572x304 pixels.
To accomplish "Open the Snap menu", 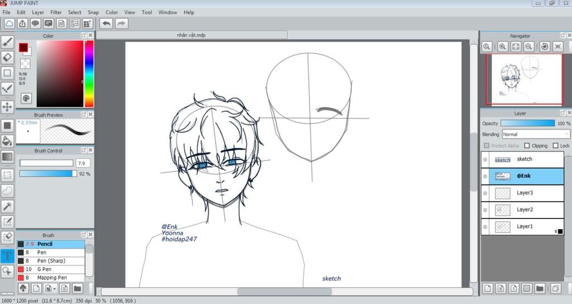I will pos(93,12).
